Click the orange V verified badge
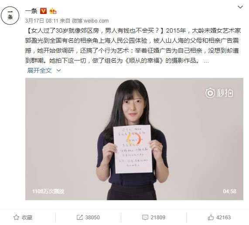This screenshot has width=249, height=225. (43, 11)
